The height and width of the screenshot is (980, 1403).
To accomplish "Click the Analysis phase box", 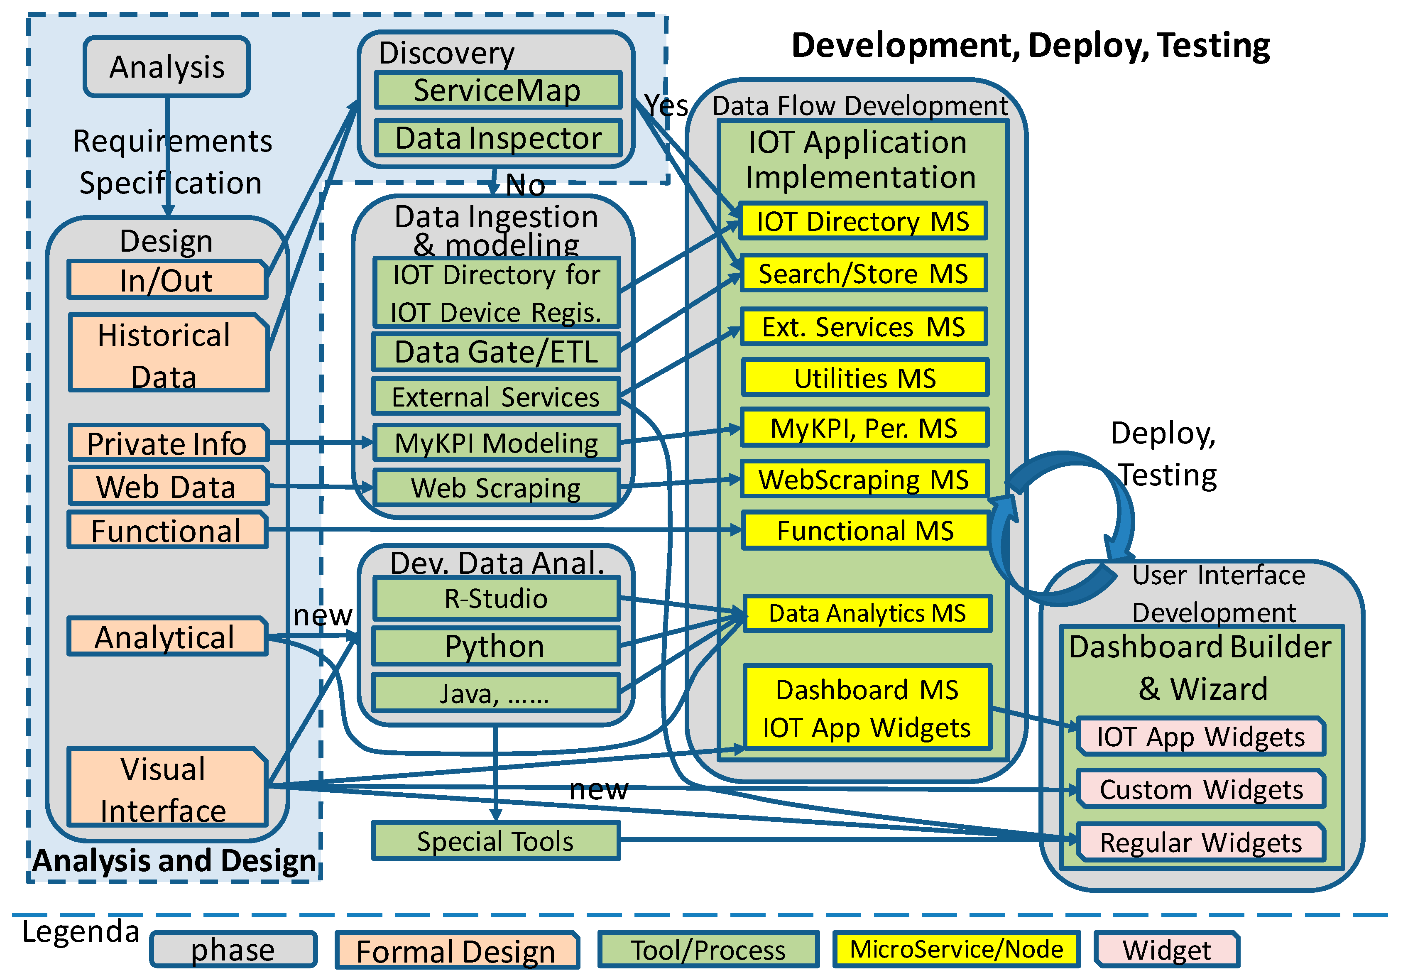I will [167, 66].
